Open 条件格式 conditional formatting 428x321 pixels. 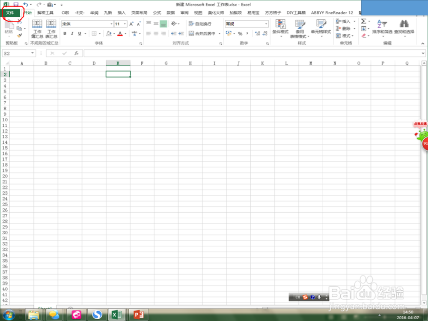(280, 28)
